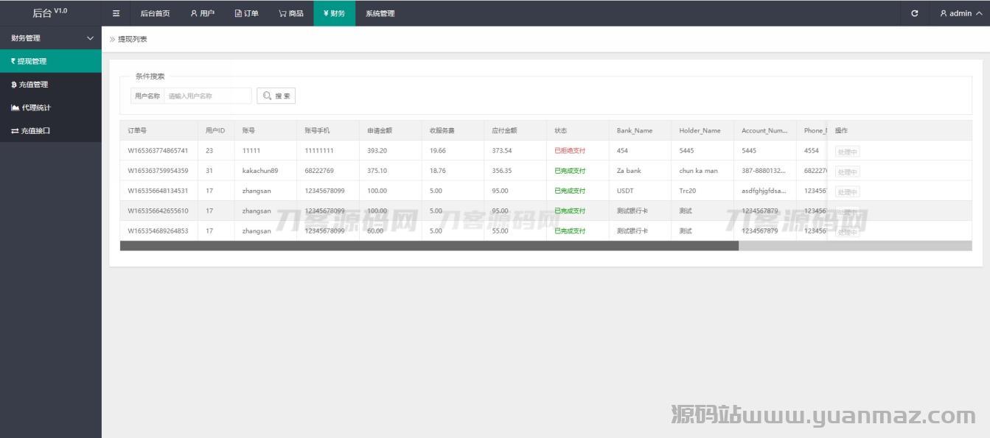
Task: Expand the admin user dropdown
Action: coord(960,13)
